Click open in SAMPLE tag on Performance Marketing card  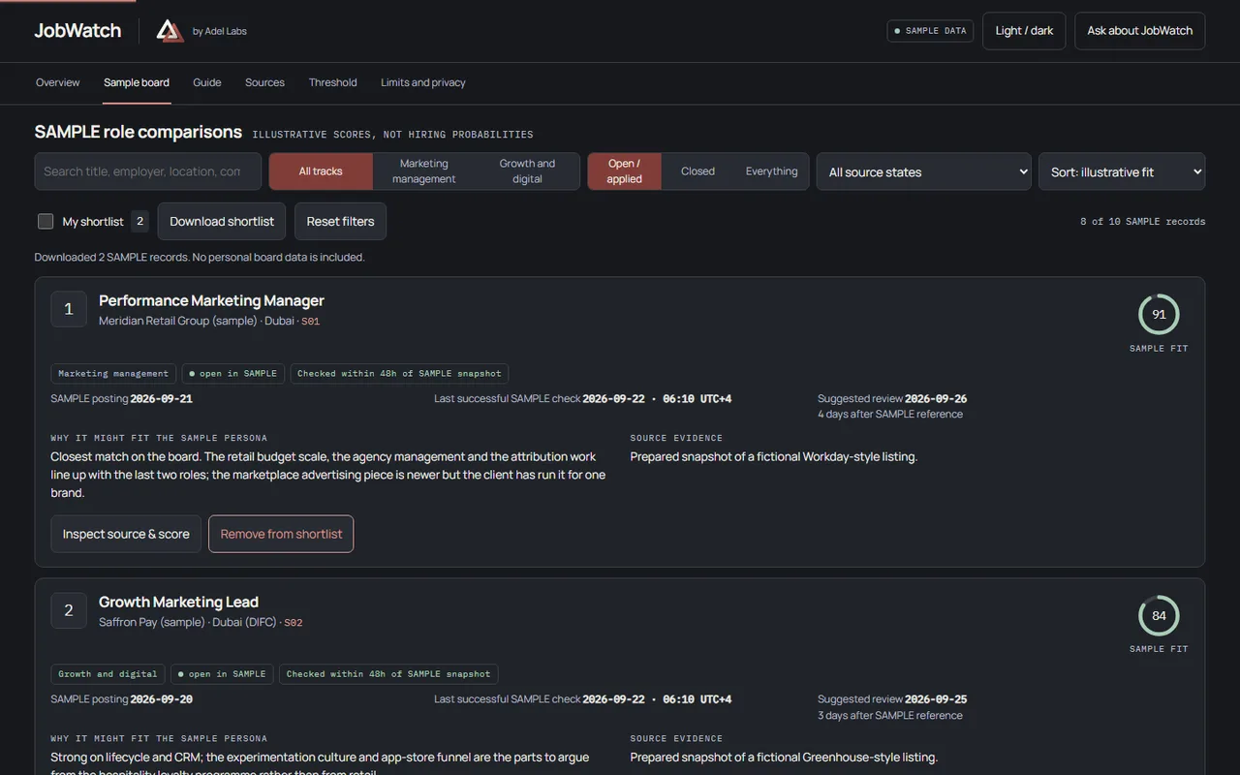tap(232, 373)
